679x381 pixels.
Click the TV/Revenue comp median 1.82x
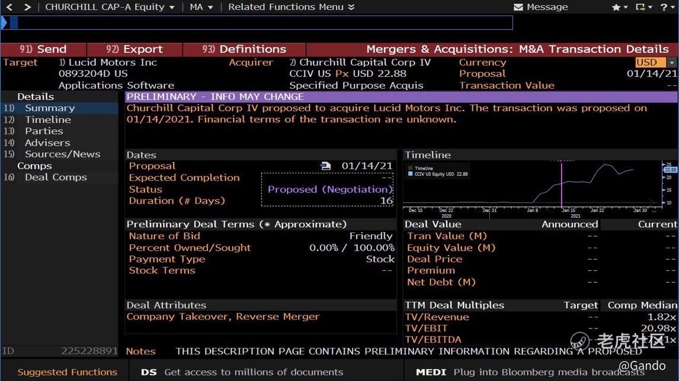pyautogui.click(x=662, y=317)
